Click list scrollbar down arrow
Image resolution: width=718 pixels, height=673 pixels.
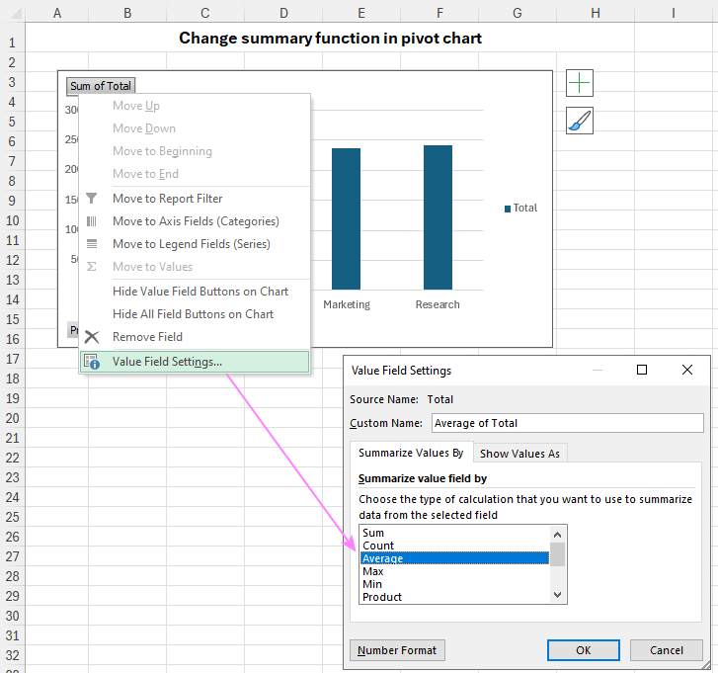pyautogui.click(x=557, y=595)
